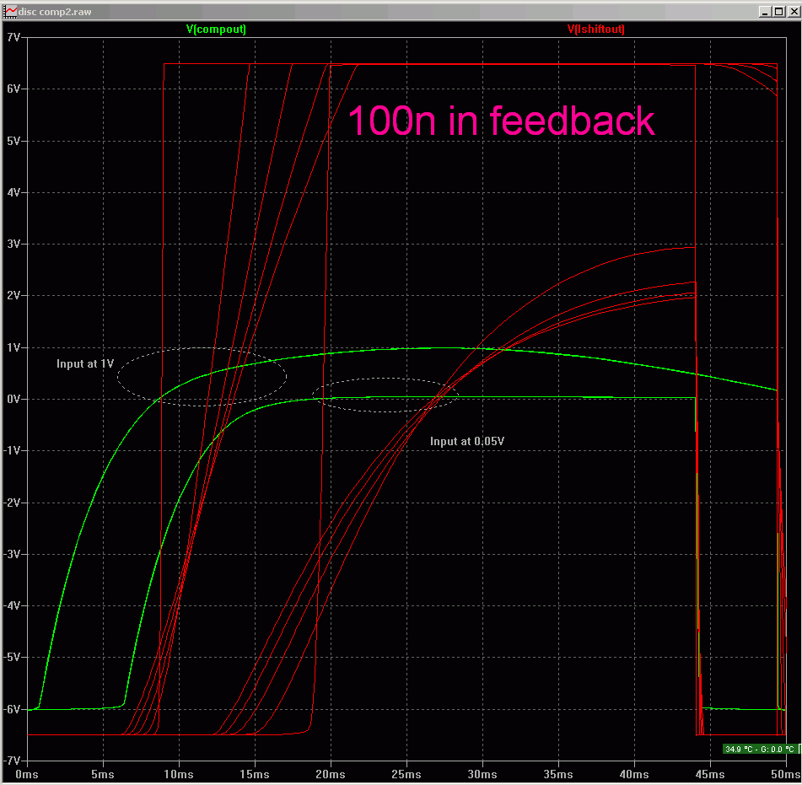The width and height of the screenshot is (802, 785).
Task: Maximize the disc comp2.raw window
Action: click(x=778, y=11)
